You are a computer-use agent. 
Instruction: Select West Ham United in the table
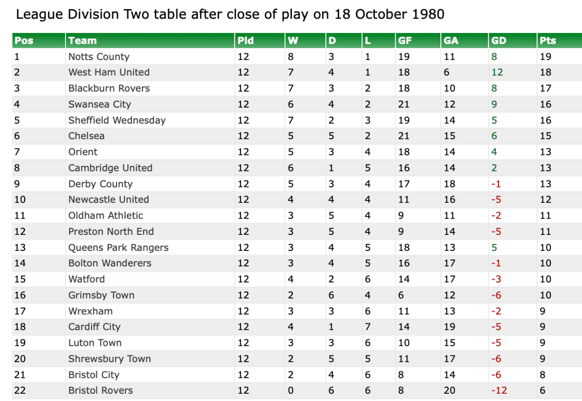click(x=109, y=72)
